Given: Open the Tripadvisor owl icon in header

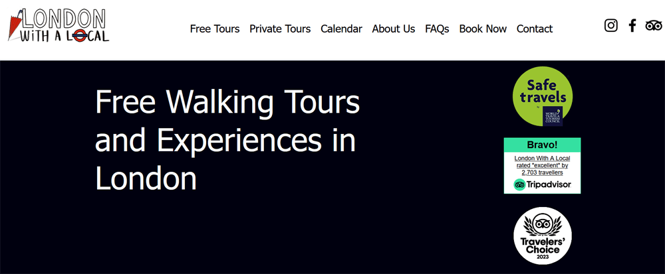Looking at the screenshot, I should click(x=654, y=26).
